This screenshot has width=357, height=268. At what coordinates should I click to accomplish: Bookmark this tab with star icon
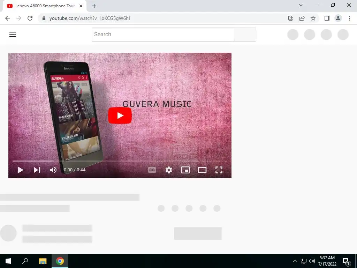click(313, 18)
